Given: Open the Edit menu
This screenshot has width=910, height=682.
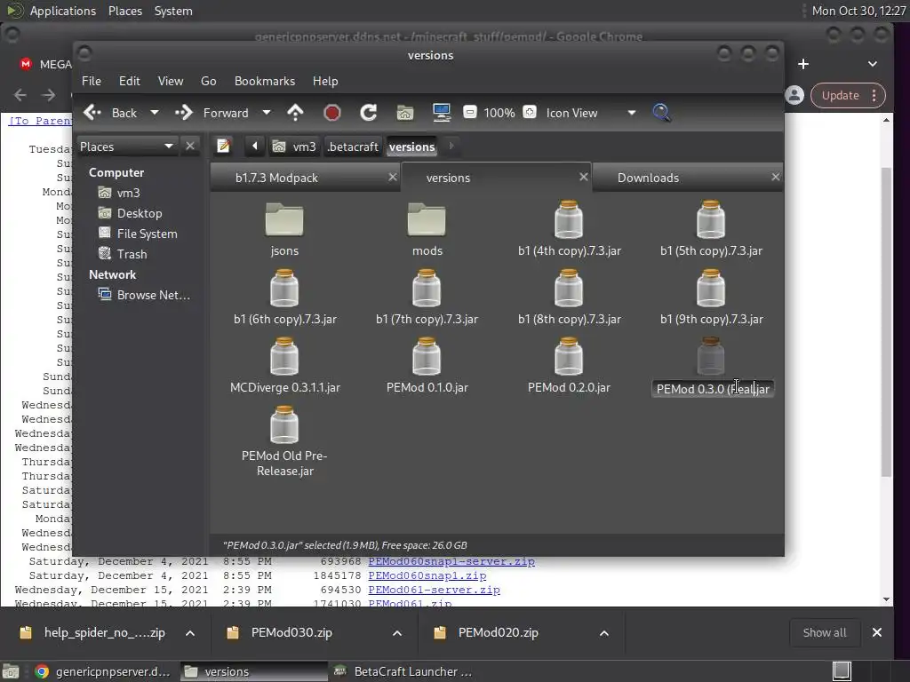Looking at the screenshot, I should coord(130,81).
